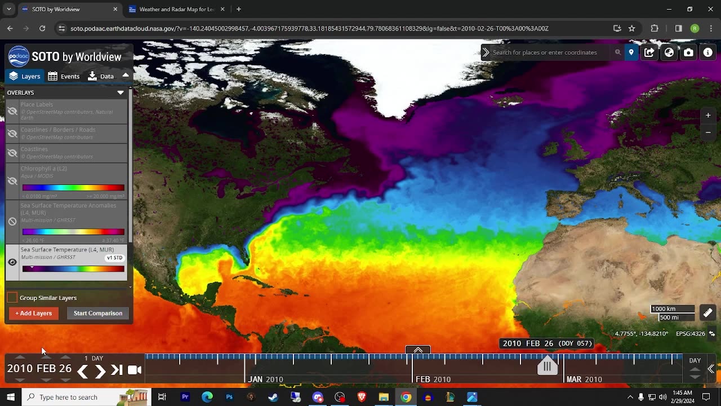Open File Explorer from the taskbar

pyautogui.click(x=384, y=397)
